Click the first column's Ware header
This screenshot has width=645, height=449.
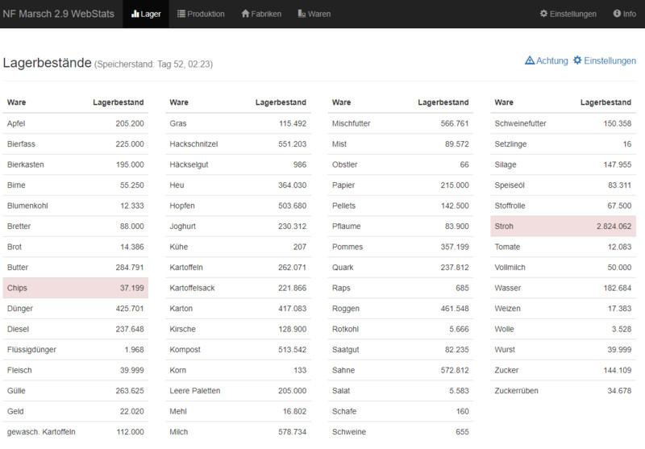[17, 102]
